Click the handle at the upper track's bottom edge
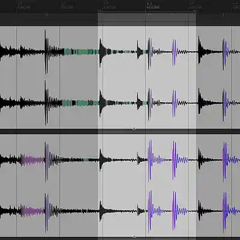Viewport: 240px width, 240px height. (x=134, y=128)
